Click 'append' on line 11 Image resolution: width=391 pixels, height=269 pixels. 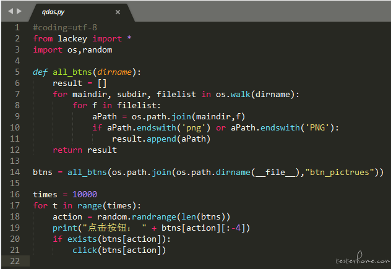(x=161, y=139)
